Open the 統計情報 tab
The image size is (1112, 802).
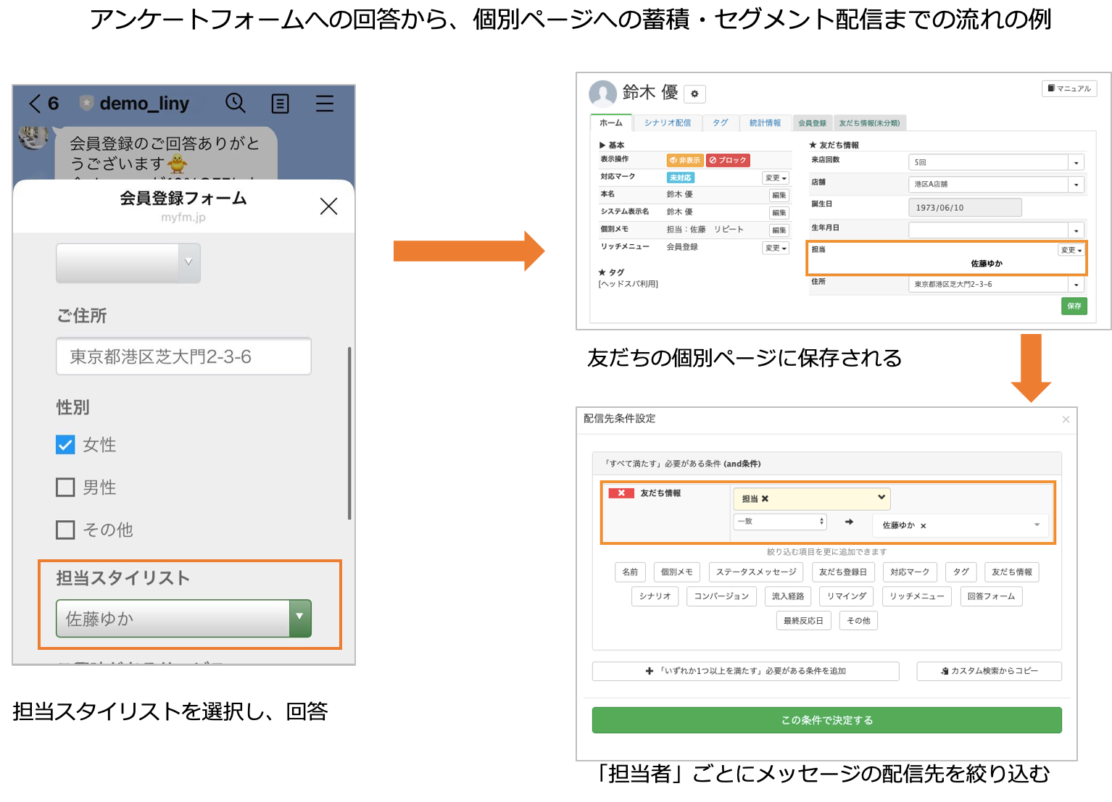(x=765, y=123)
